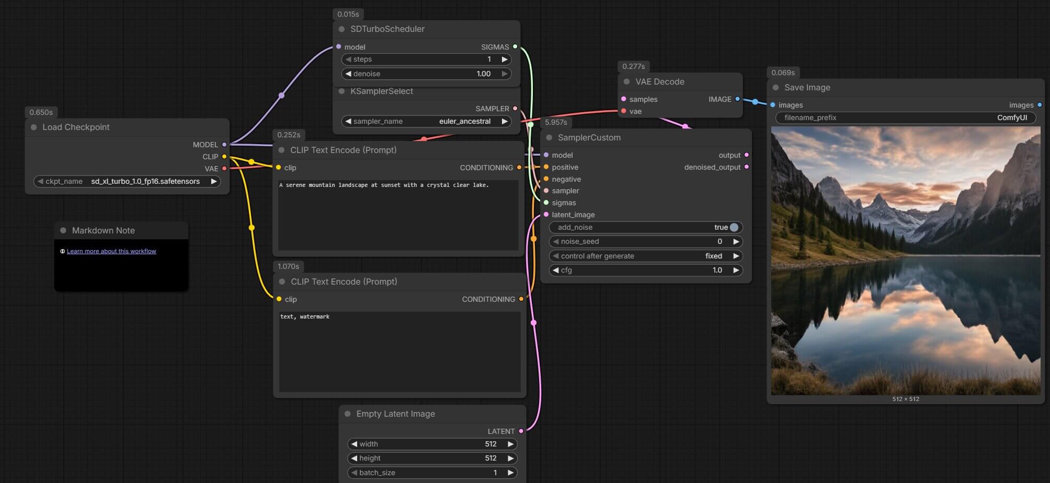This screenshot has width=1050, height=483.
Task: Decrease denoise value with left arrow
Action: pyautogui.click(x=348, y=74)
